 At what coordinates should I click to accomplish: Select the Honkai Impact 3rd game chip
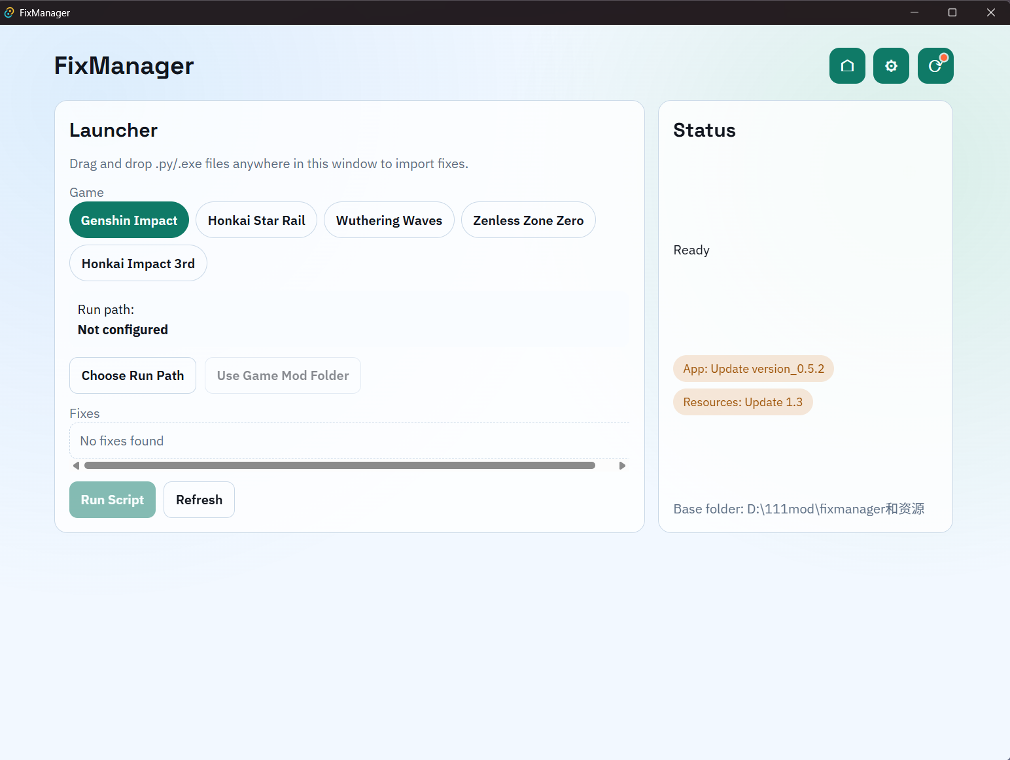pos(138,263)
